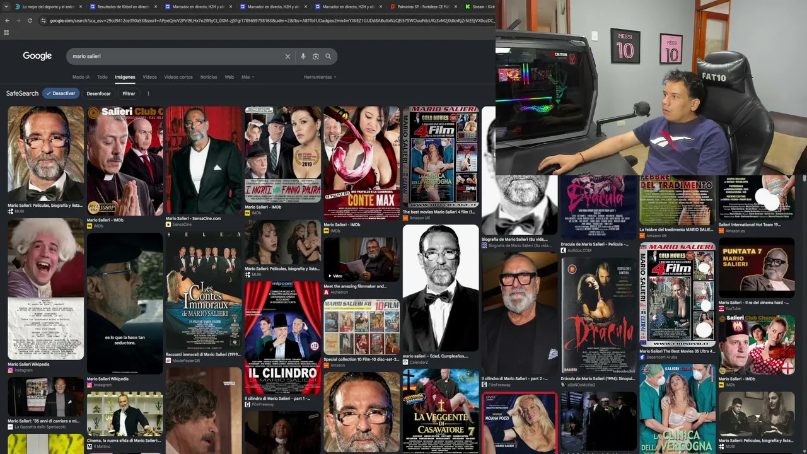This screenshot has height=454, width=807.
Task: Open thumbnail captioned 'es lo que la hace tan seductora'
Action: tap(125, 303)
